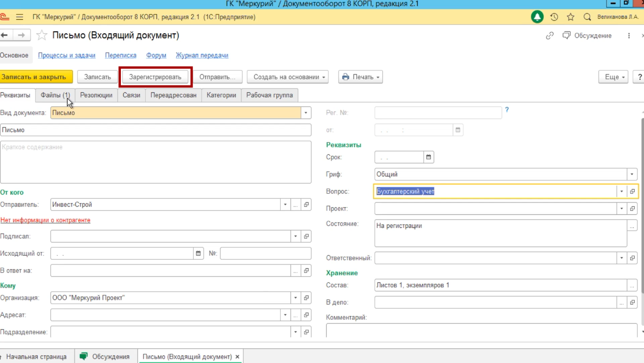Open calendar for Срок field
Image resolution: width=644 pixels, height=363 pixels.
pyautogui.click(x=428, y=157)
